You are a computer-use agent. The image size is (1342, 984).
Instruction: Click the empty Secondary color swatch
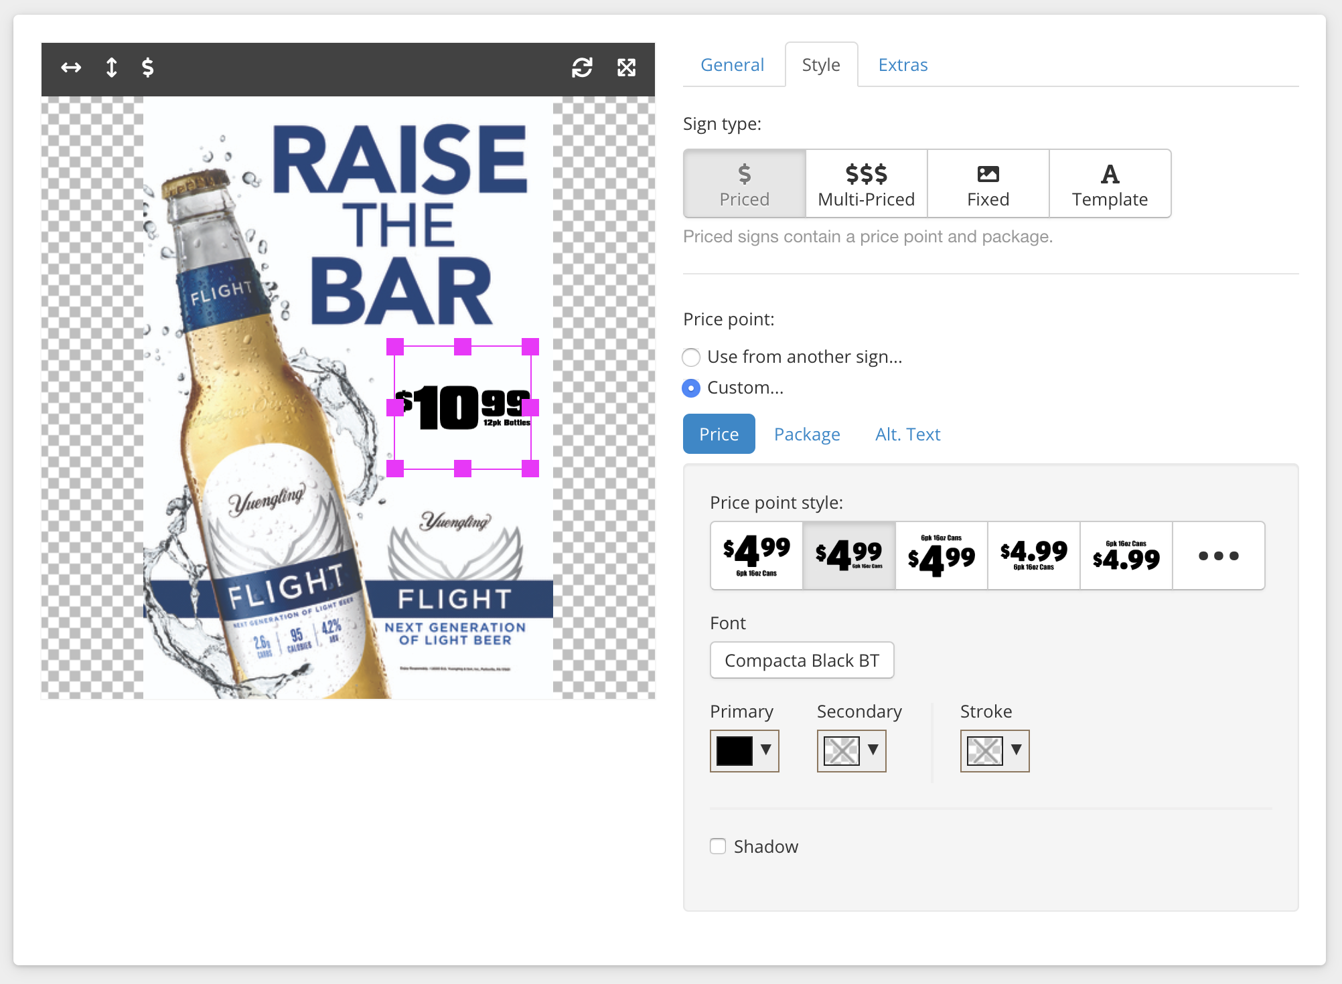point(842,751)
